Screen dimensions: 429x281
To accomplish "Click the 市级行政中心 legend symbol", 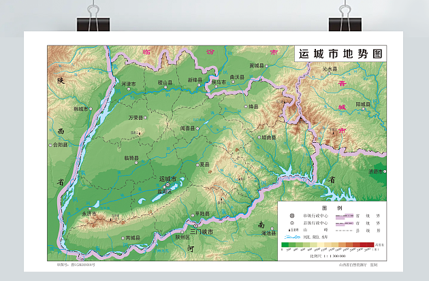I will click(291, 215).
